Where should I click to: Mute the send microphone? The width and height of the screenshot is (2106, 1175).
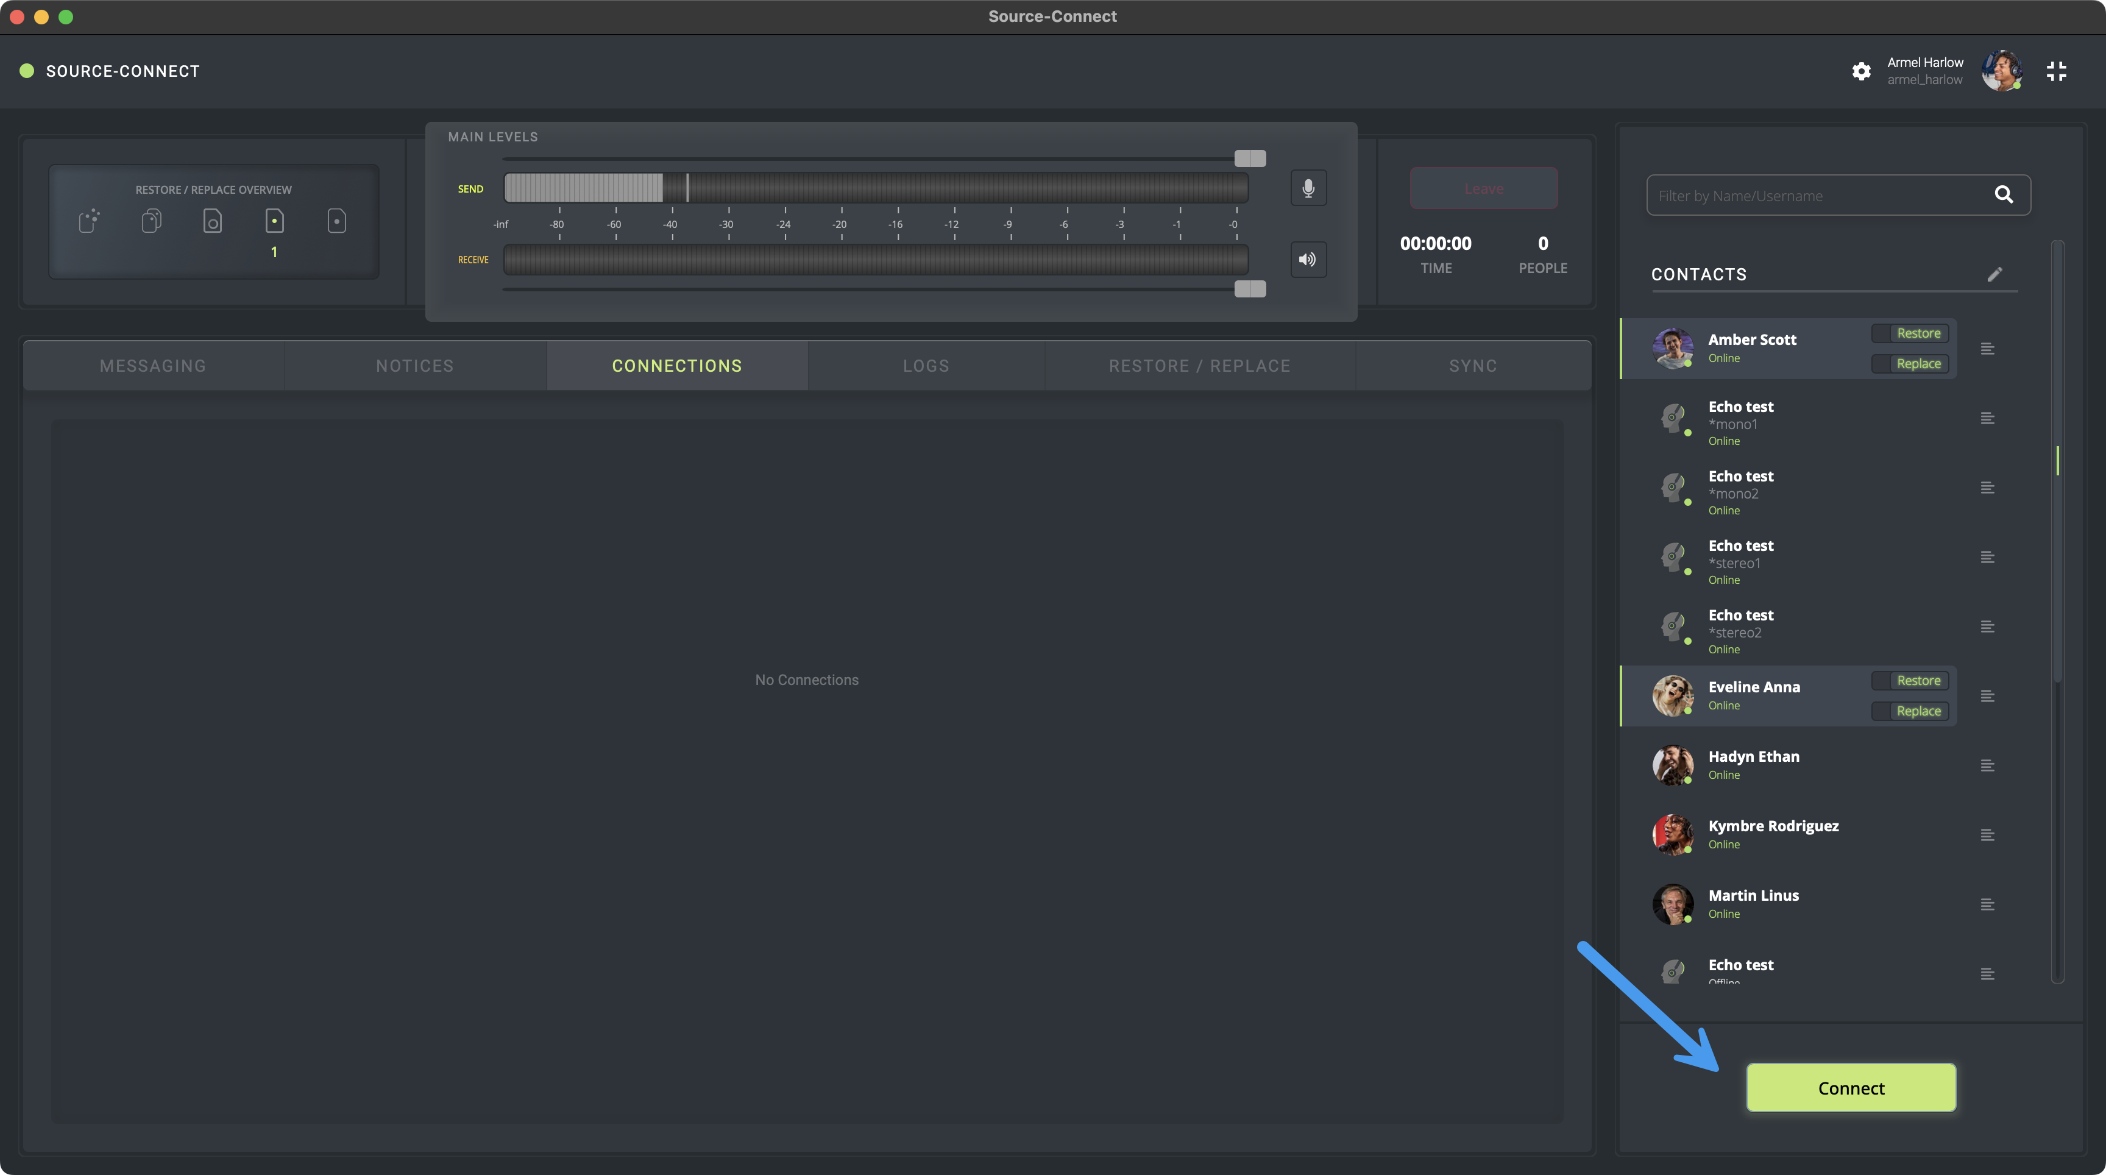pos(1308,188)
